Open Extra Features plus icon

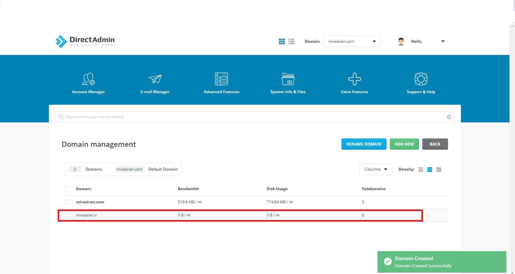(354, 79)
